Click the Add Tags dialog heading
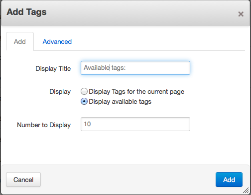 click(26, 12)
